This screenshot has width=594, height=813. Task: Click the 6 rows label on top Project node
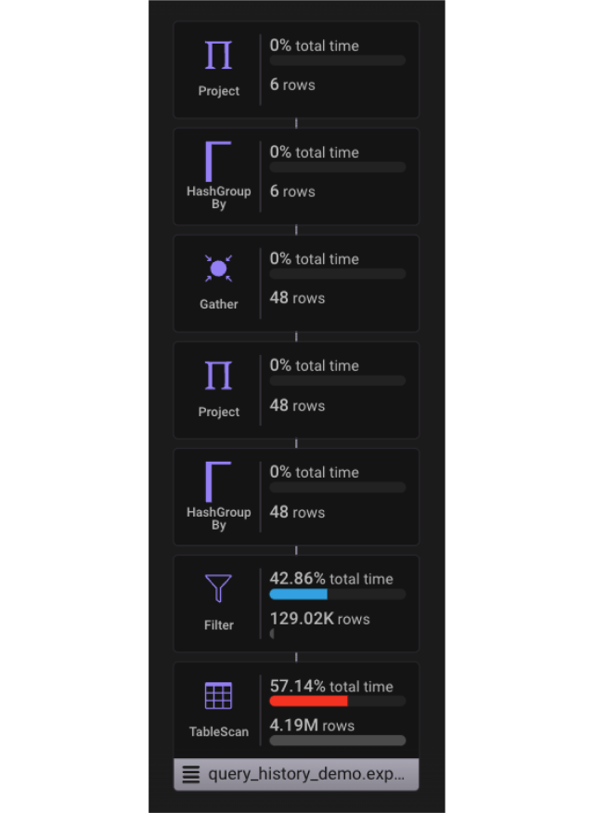pyautogui.click(x=292, y=85)
